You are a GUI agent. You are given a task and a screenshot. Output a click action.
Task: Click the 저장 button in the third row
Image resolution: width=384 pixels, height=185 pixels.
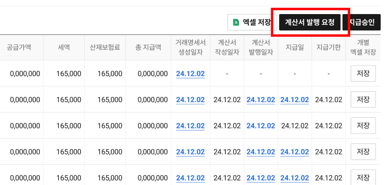(363, 125)
